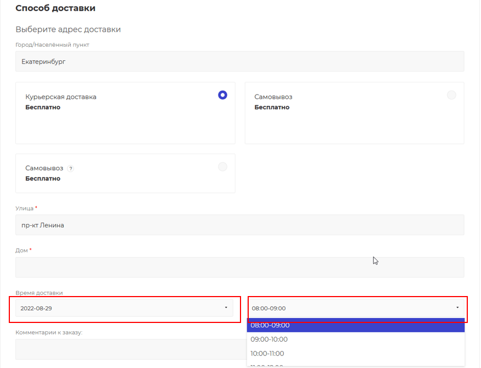This screenshot has width=481, height=368.
Task: Click the Самовывоз label in the lower card
Action: [44, 168]
